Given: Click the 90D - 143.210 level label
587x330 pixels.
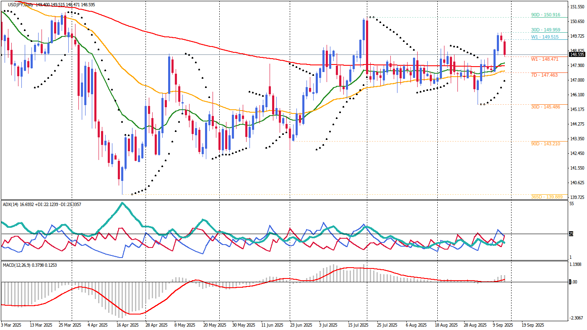Looking at the screenshot, I should (545, 144).
